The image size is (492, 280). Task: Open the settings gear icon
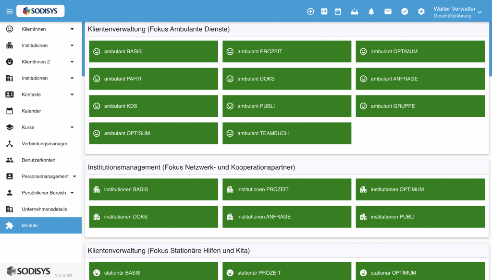pos(421,12)
